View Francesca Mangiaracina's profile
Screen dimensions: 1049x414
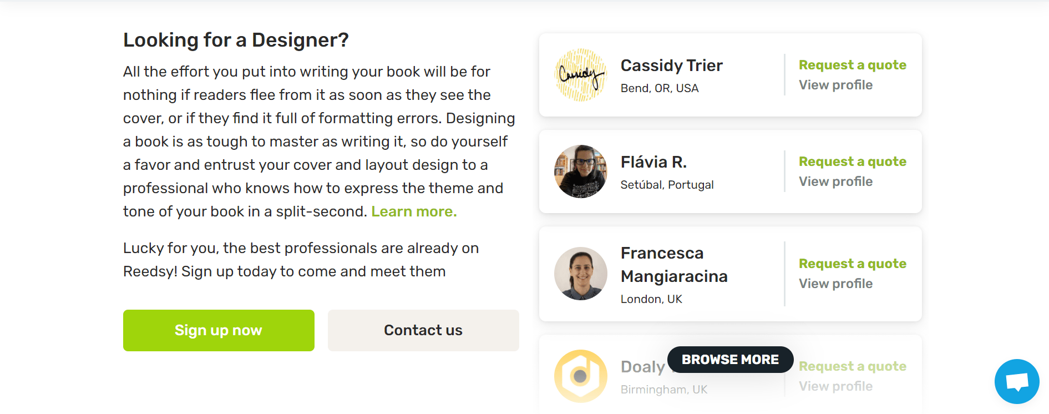click(x=835, y=284)
